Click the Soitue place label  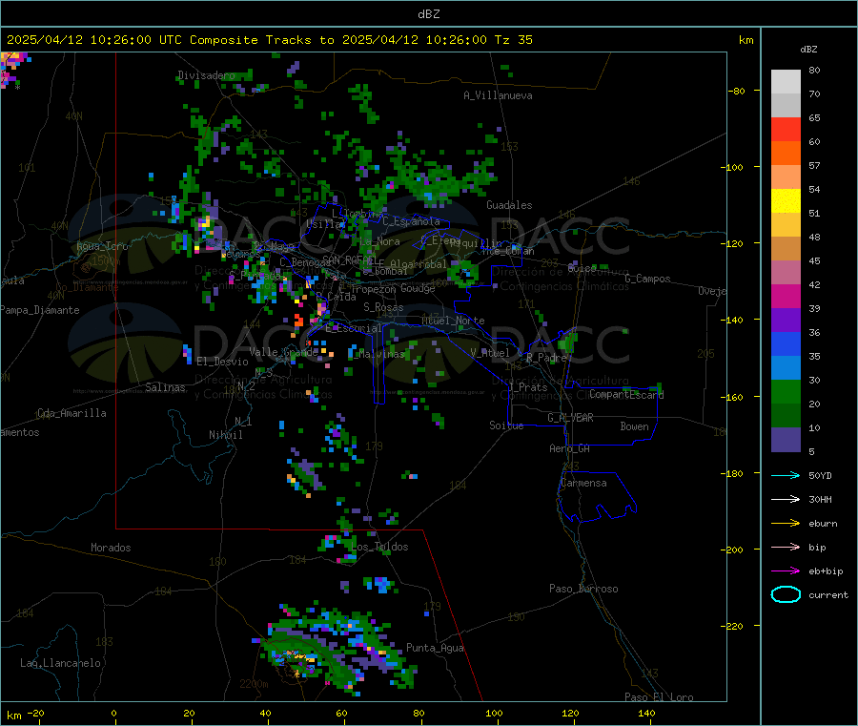tap(506, 425)
